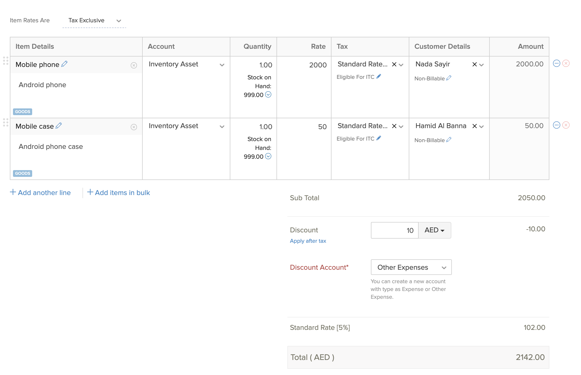Click Add another line
The width and height of the screenshot is (581, 375).
pos(40,193)
